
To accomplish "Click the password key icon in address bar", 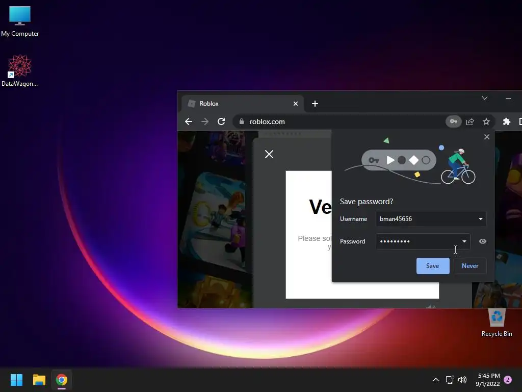I will click(453, 121).
